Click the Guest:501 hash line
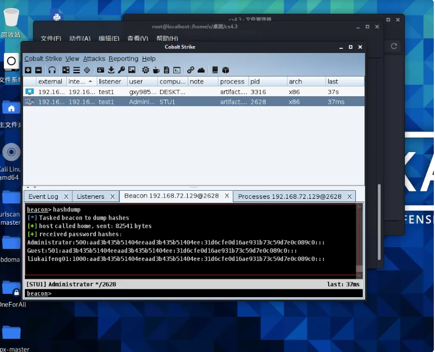This screenshot has width=435, height=352. pyautogui.click(x=162, y=251)
